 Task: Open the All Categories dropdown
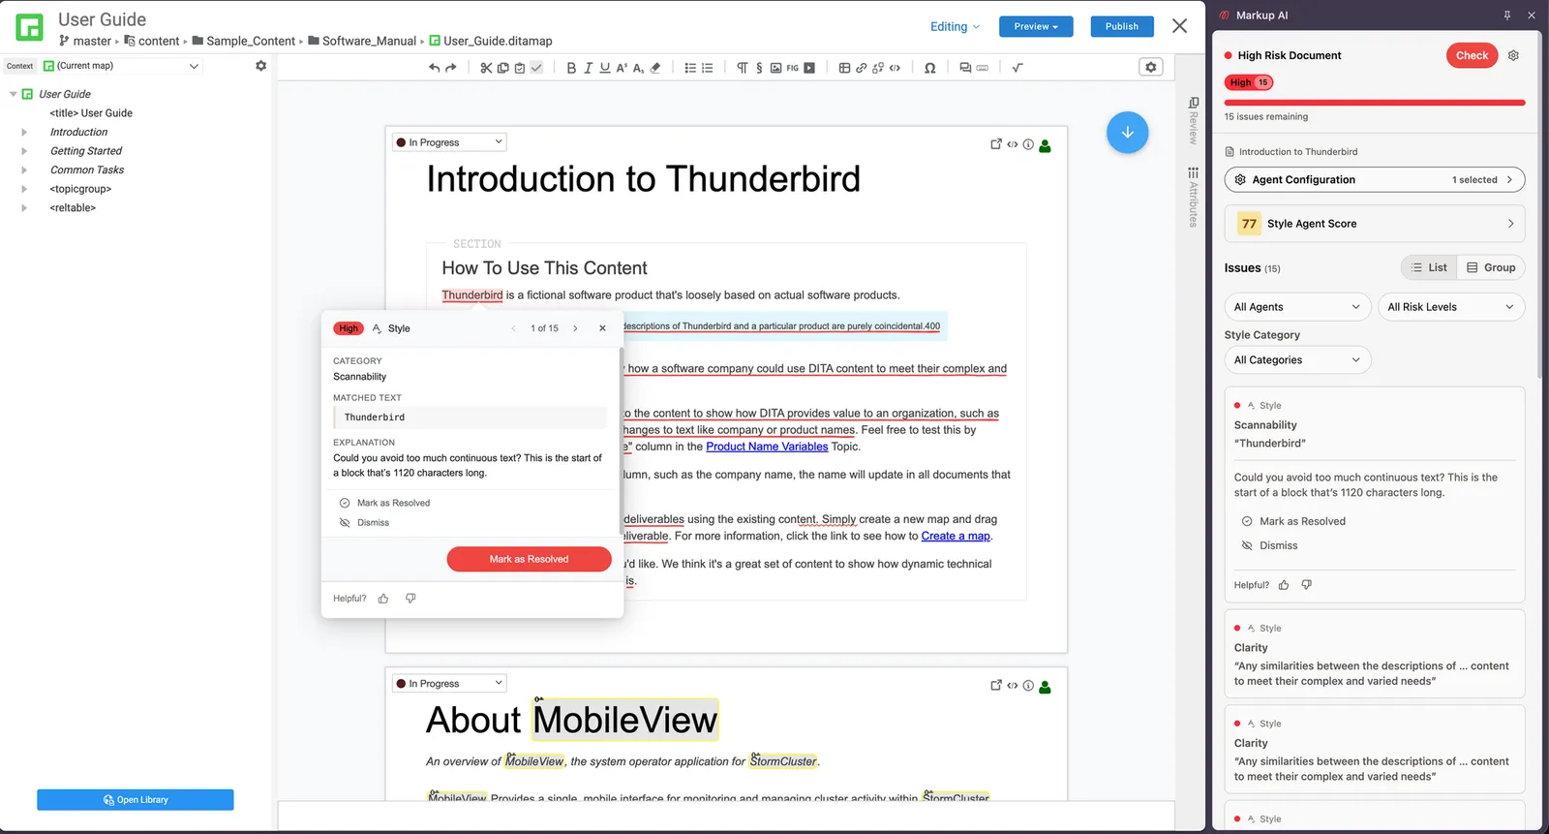[x=1297, y=360]
